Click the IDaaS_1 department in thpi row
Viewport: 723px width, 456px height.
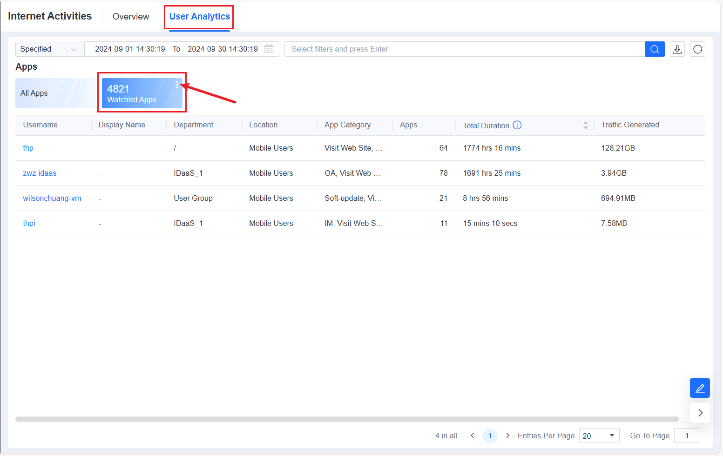tap(188, 223)
